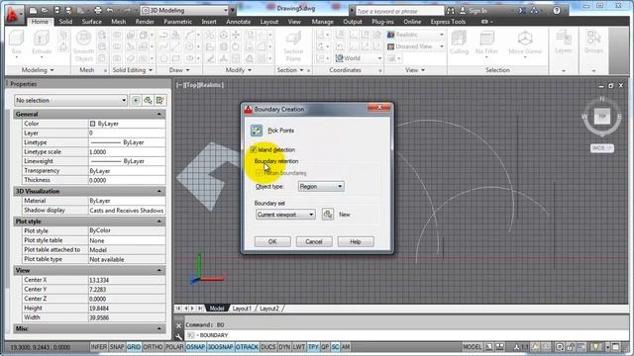
Task: Click the Toggle PICKADD value icon
Action: (136, 100)
